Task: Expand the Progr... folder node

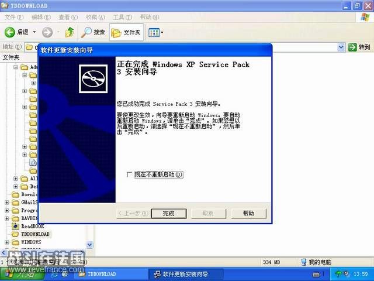Action: pyautogui.click(x=6, y=210)
